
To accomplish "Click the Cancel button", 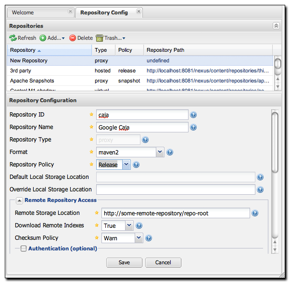I will click(x=163, y=262).
